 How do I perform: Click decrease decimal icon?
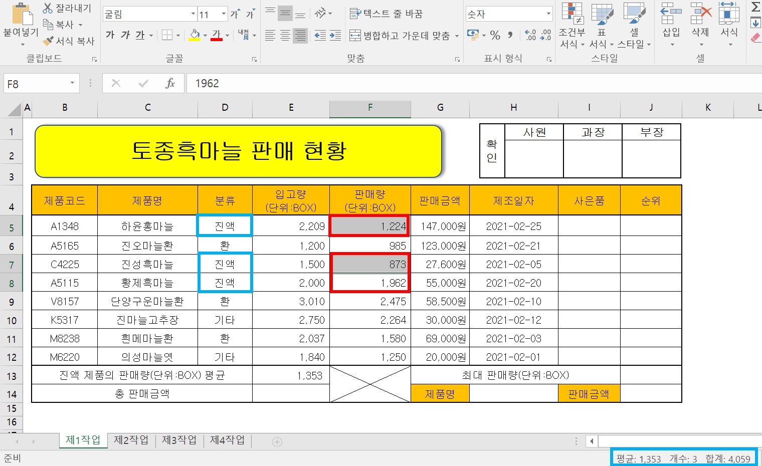pyautogui.click(x=545, y=35)
